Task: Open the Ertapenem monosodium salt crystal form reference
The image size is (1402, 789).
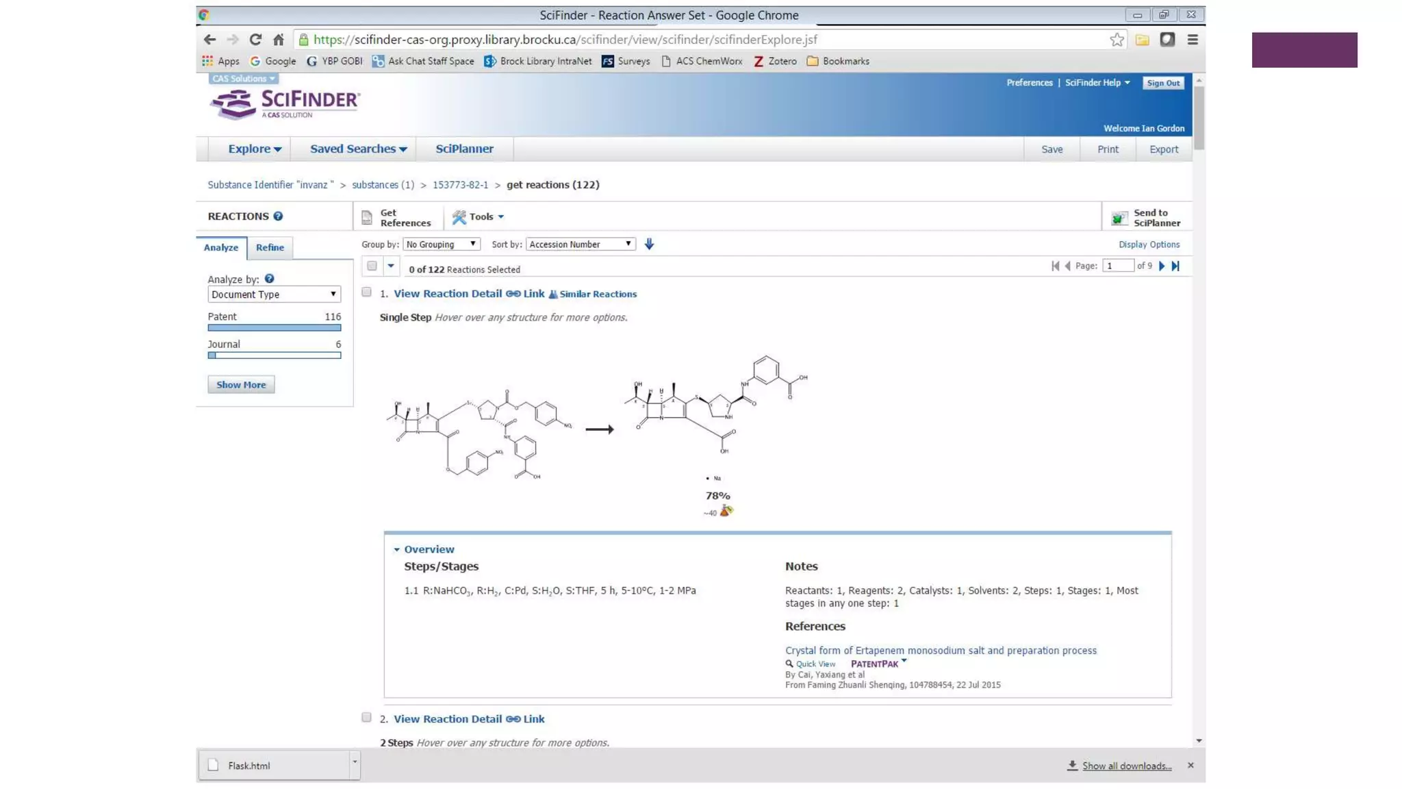Action: coord(940,650)
